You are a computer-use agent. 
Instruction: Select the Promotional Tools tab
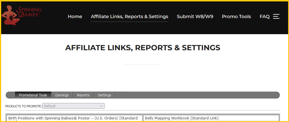tap(33, 95)
